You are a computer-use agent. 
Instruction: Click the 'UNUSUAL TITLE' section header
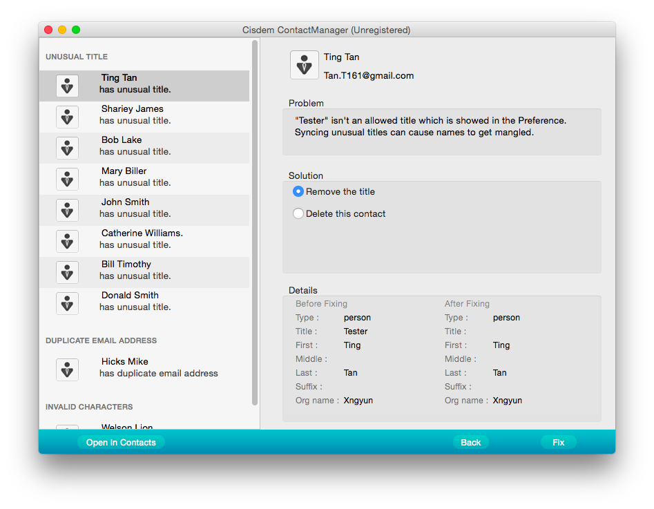(77, 57)
